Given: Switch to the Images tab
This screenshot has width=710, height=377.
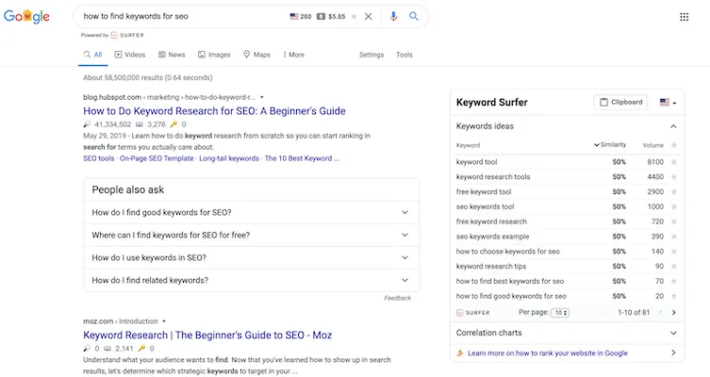Looking at the screenshot, I should coord(214,55).
